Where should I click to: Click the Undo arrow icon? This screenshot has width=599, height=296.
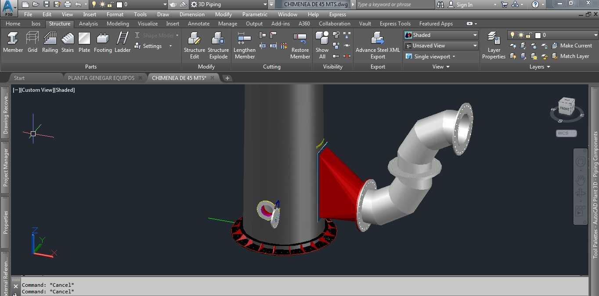tap(78, 4)
